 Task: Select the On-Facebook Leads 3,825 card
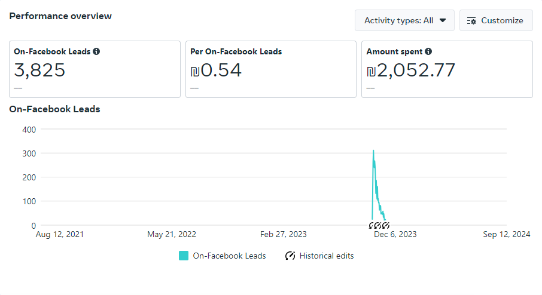coord(95,69)
